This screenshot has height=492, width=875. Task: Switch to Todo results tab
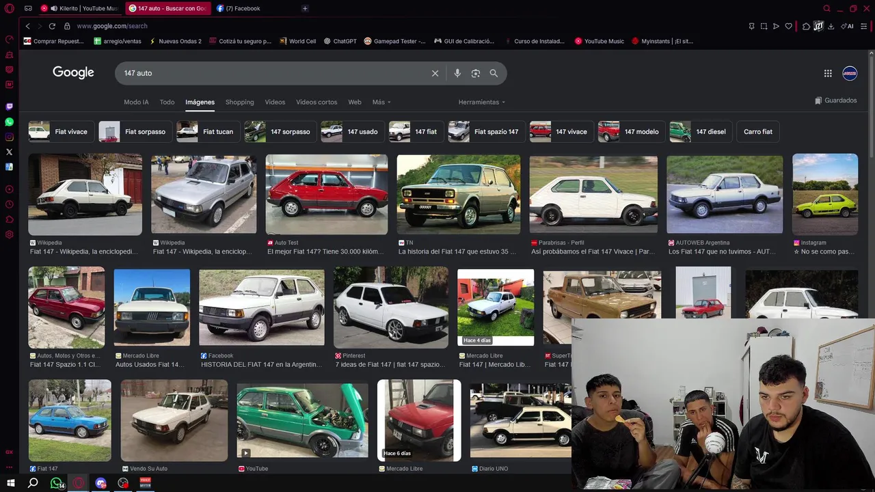pyautogui.click(x=167, y=102)
